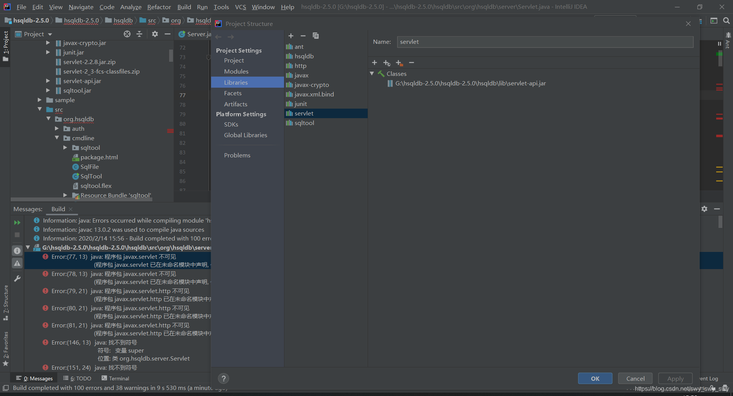Open Search Everywhere magnifier icon
The height and width of the screenshot is (396, 733).
click(727, 21)
